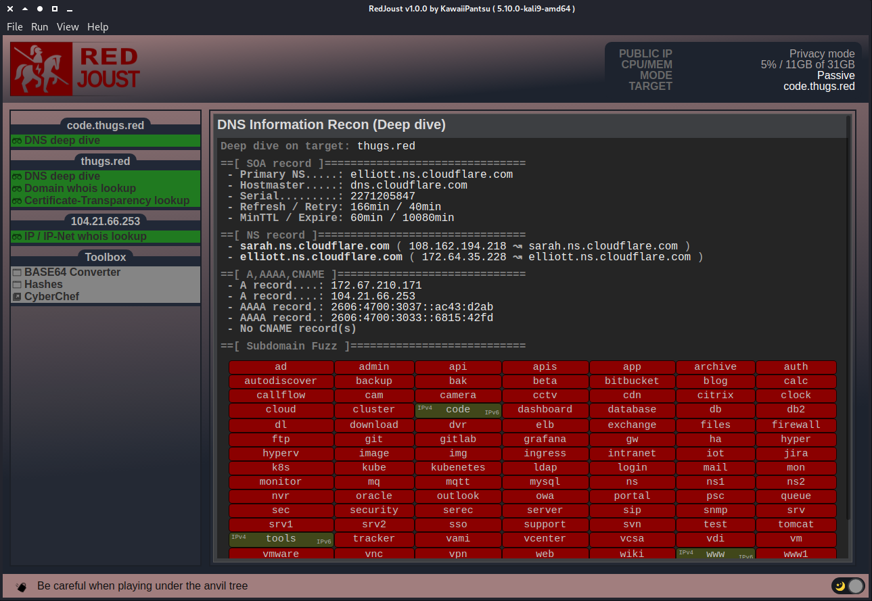Click the green code subdomain tile
Screen dimensions: 872x601
pos(458,410)
